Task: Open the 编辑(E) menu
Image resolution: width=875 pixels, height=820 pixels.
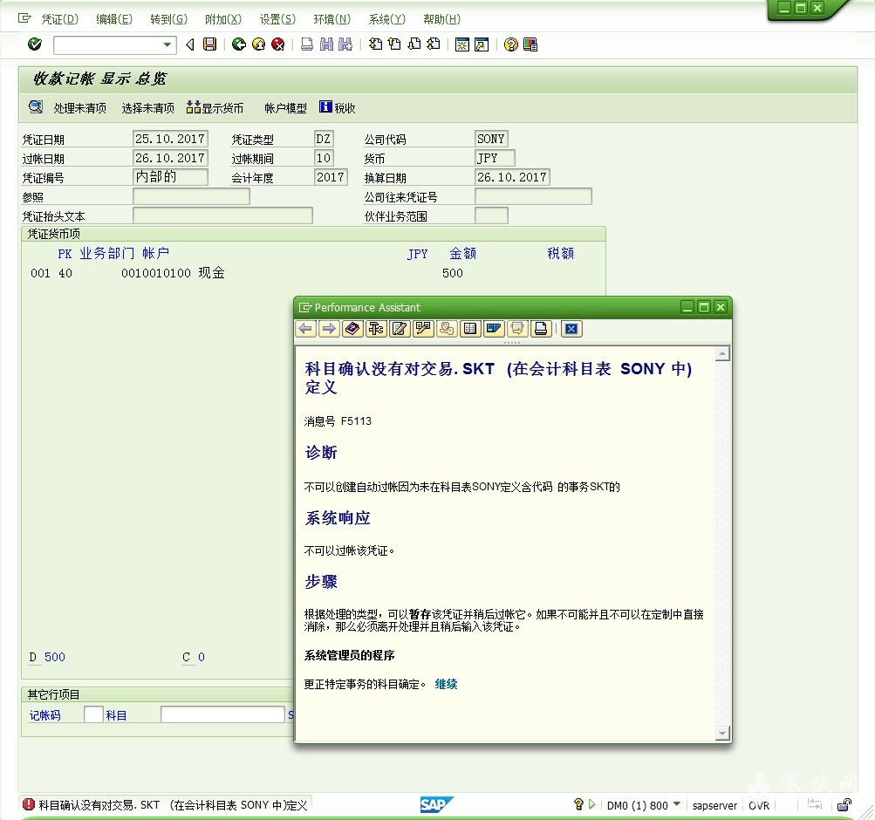Action: (113, 19)
